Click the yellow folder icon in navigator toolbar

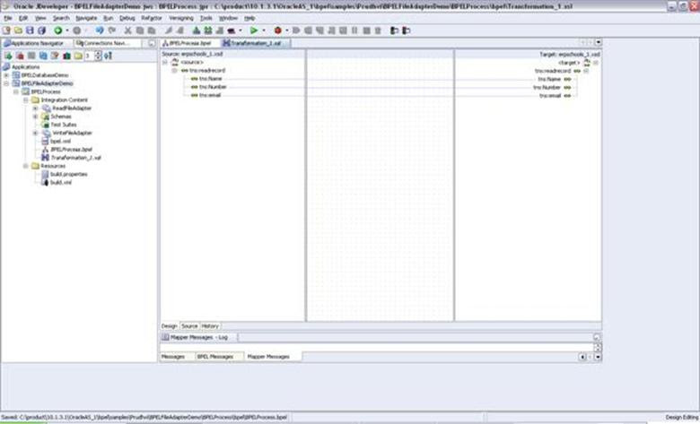point(78,56)
